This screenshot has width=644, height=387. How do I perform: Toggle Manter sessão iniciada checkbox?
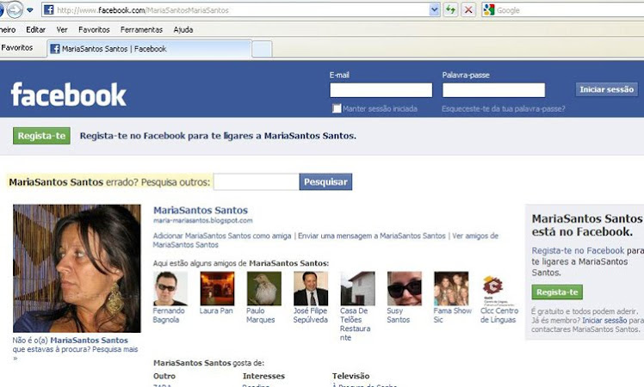(337, 108)
